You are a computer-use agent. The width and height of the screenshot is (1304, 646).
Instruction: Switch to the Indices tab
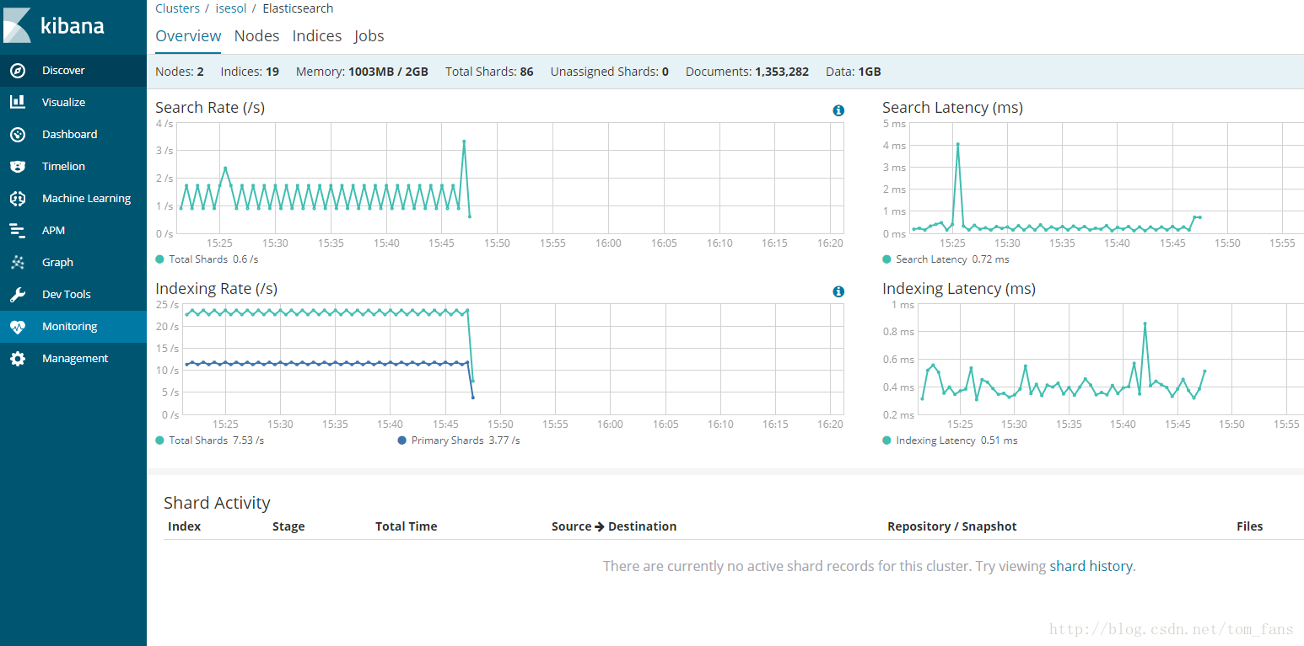(317, 36)
